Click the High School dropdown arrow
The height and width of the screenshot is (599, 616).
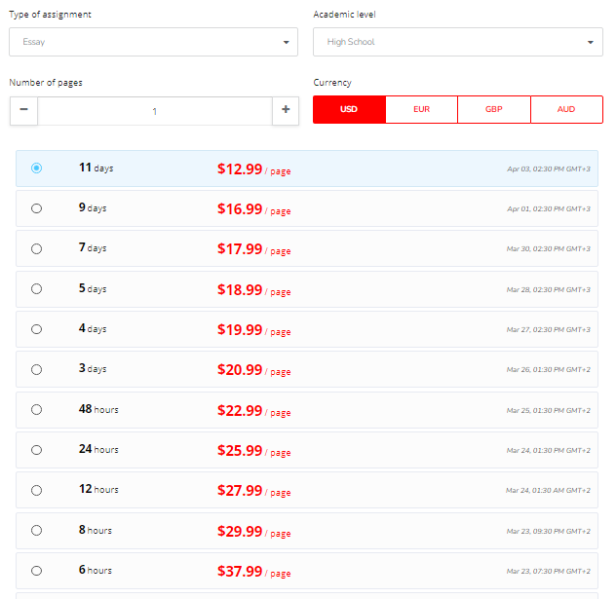pos(590,43)
